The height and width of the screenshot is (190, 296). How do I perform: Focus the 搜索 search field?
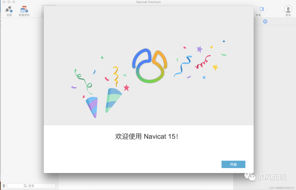[31, 186]
